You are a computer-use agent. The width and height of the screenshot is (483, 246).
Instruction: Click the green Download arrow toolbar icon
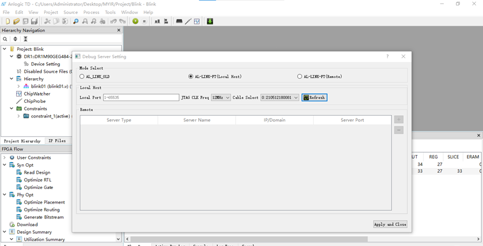point(210,21)
